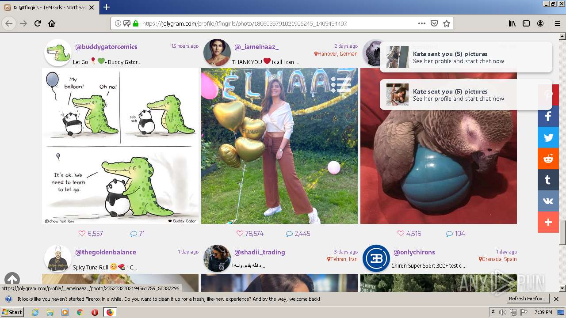Open first Kate sent you pictures notification
566x318 pixels.
pyautogui.click(x=466, y=57)
